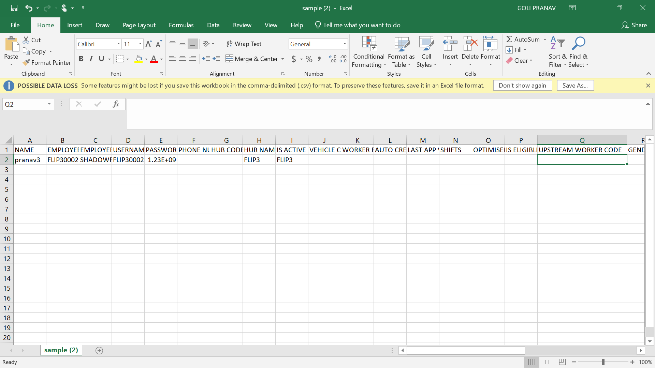Open the font size dropdown
Viewport: 655px width, 368px height.
(140, 44)
